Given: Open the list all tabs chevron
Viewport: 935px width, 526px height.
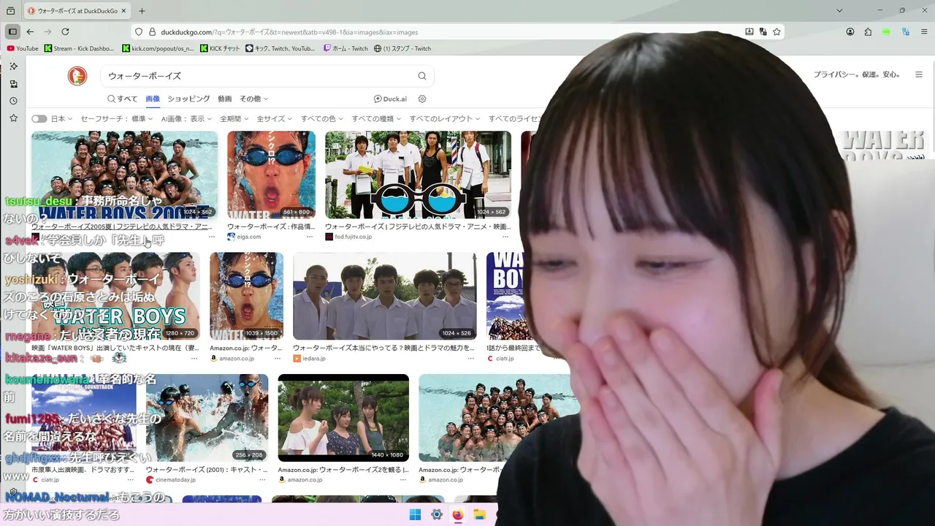Looking at the screenshot, I should 839,11.
